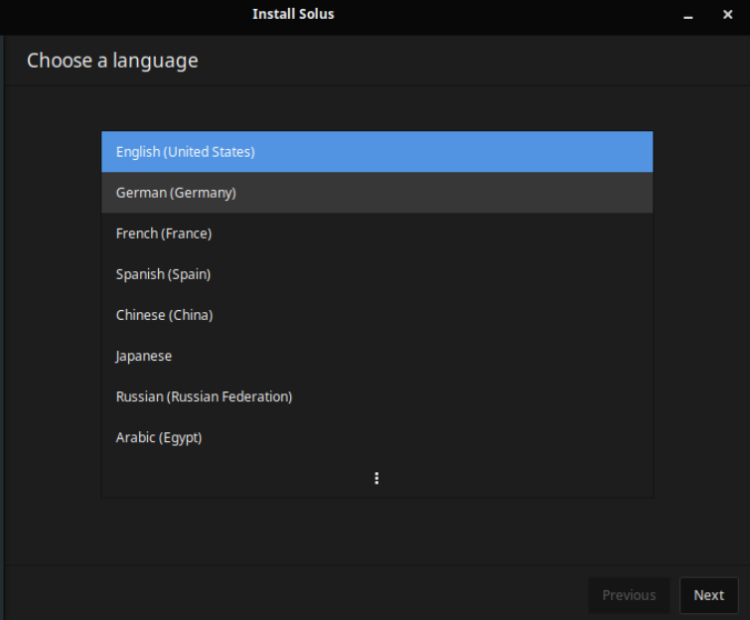Show more languages via three-dot icon
The height and width of the screenshot is (620, 750).
376,478
